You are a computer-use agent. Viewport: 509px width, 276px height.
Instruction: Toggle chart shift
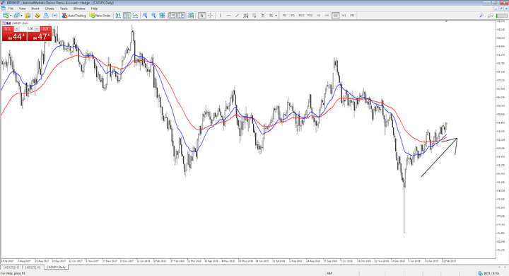pos(181,16)
